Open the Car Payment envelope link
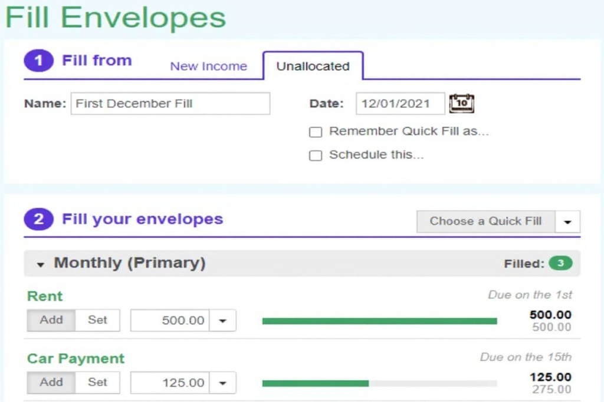Screen dimensions: 604x402 coord(75,358)
